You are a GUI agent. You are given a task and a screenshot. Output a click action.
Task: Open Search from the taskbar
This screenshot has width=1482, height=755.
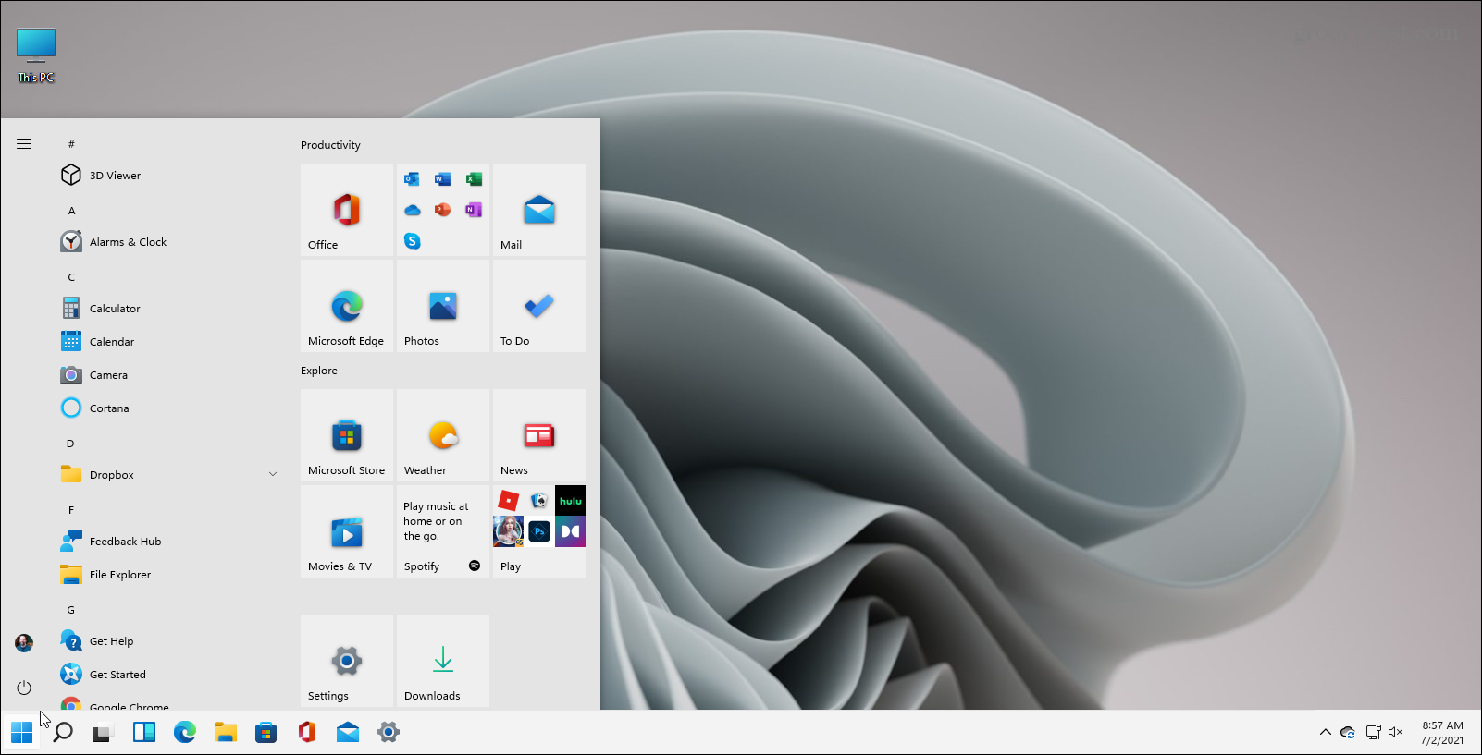[x=63, y=733]
